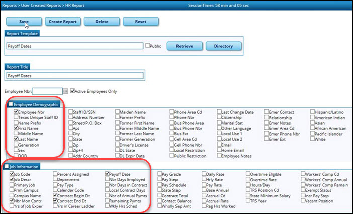Check the Driver's License checkbox
Viewport: 353px width, 214px height.
coord(117,144)
